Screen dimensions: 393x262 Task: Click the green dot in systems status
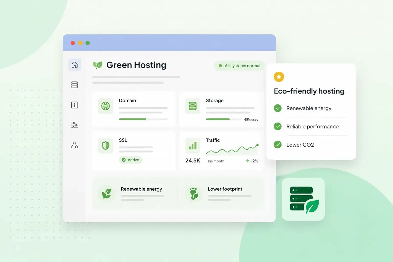[220, 66]
